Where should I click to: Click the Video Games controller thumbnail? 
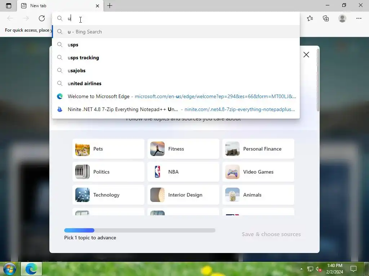coord(232,172)
